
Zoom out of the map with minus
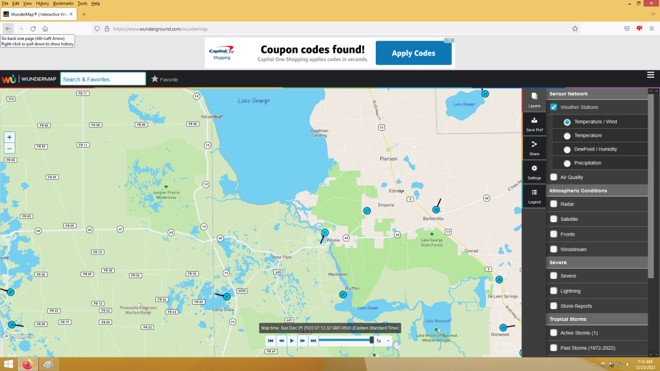pos(9,149)
